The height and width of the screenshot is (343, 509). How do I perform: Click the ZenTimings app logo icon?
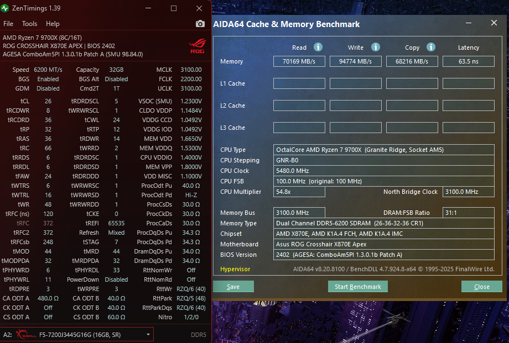[x=4, y=8]
